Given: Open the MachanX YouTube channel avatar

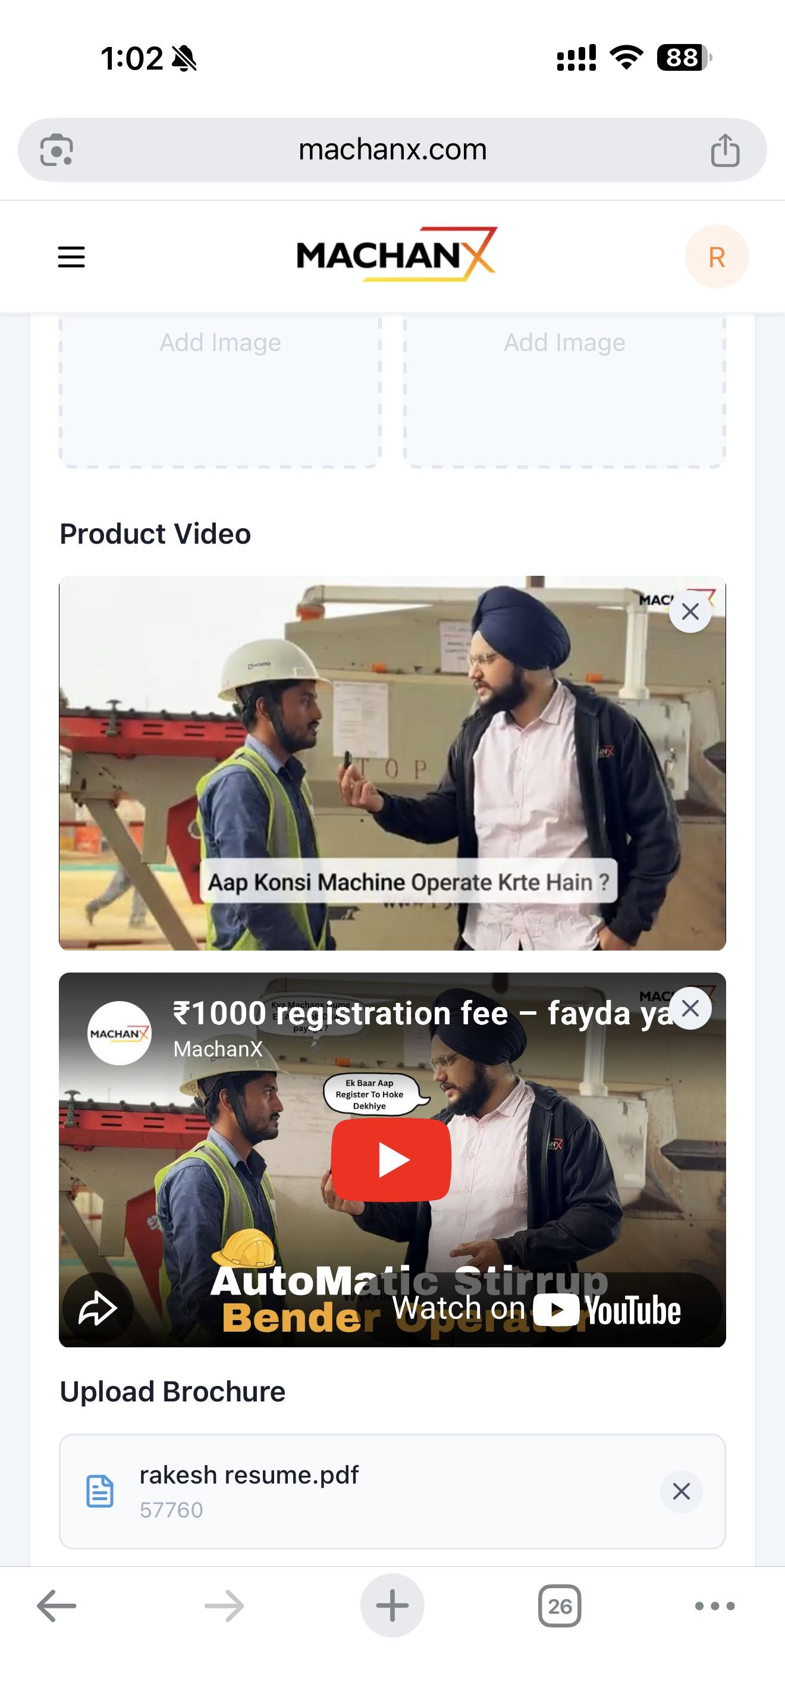Looking at the screenshot, I should click(x=119, y=1033).
